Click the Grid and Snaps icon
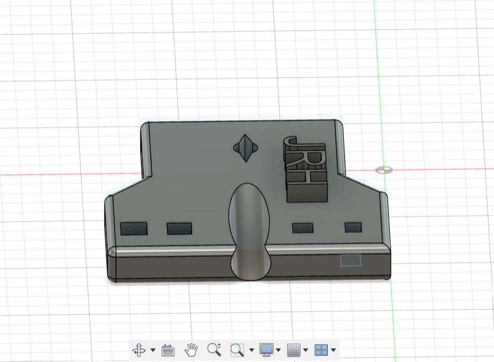The image size is (494, 362). 293,350
